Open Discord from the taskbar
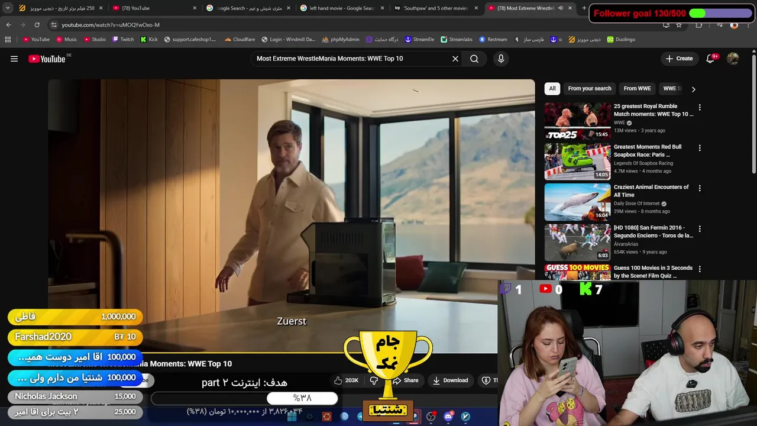 click(x=448, y=417)
